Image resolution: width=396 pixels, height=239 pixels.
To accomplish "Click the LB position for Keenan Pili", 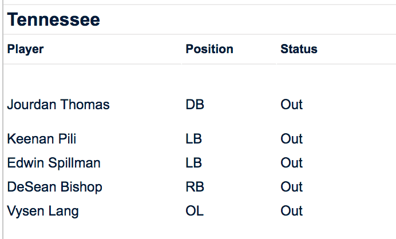I will [193, 139].
